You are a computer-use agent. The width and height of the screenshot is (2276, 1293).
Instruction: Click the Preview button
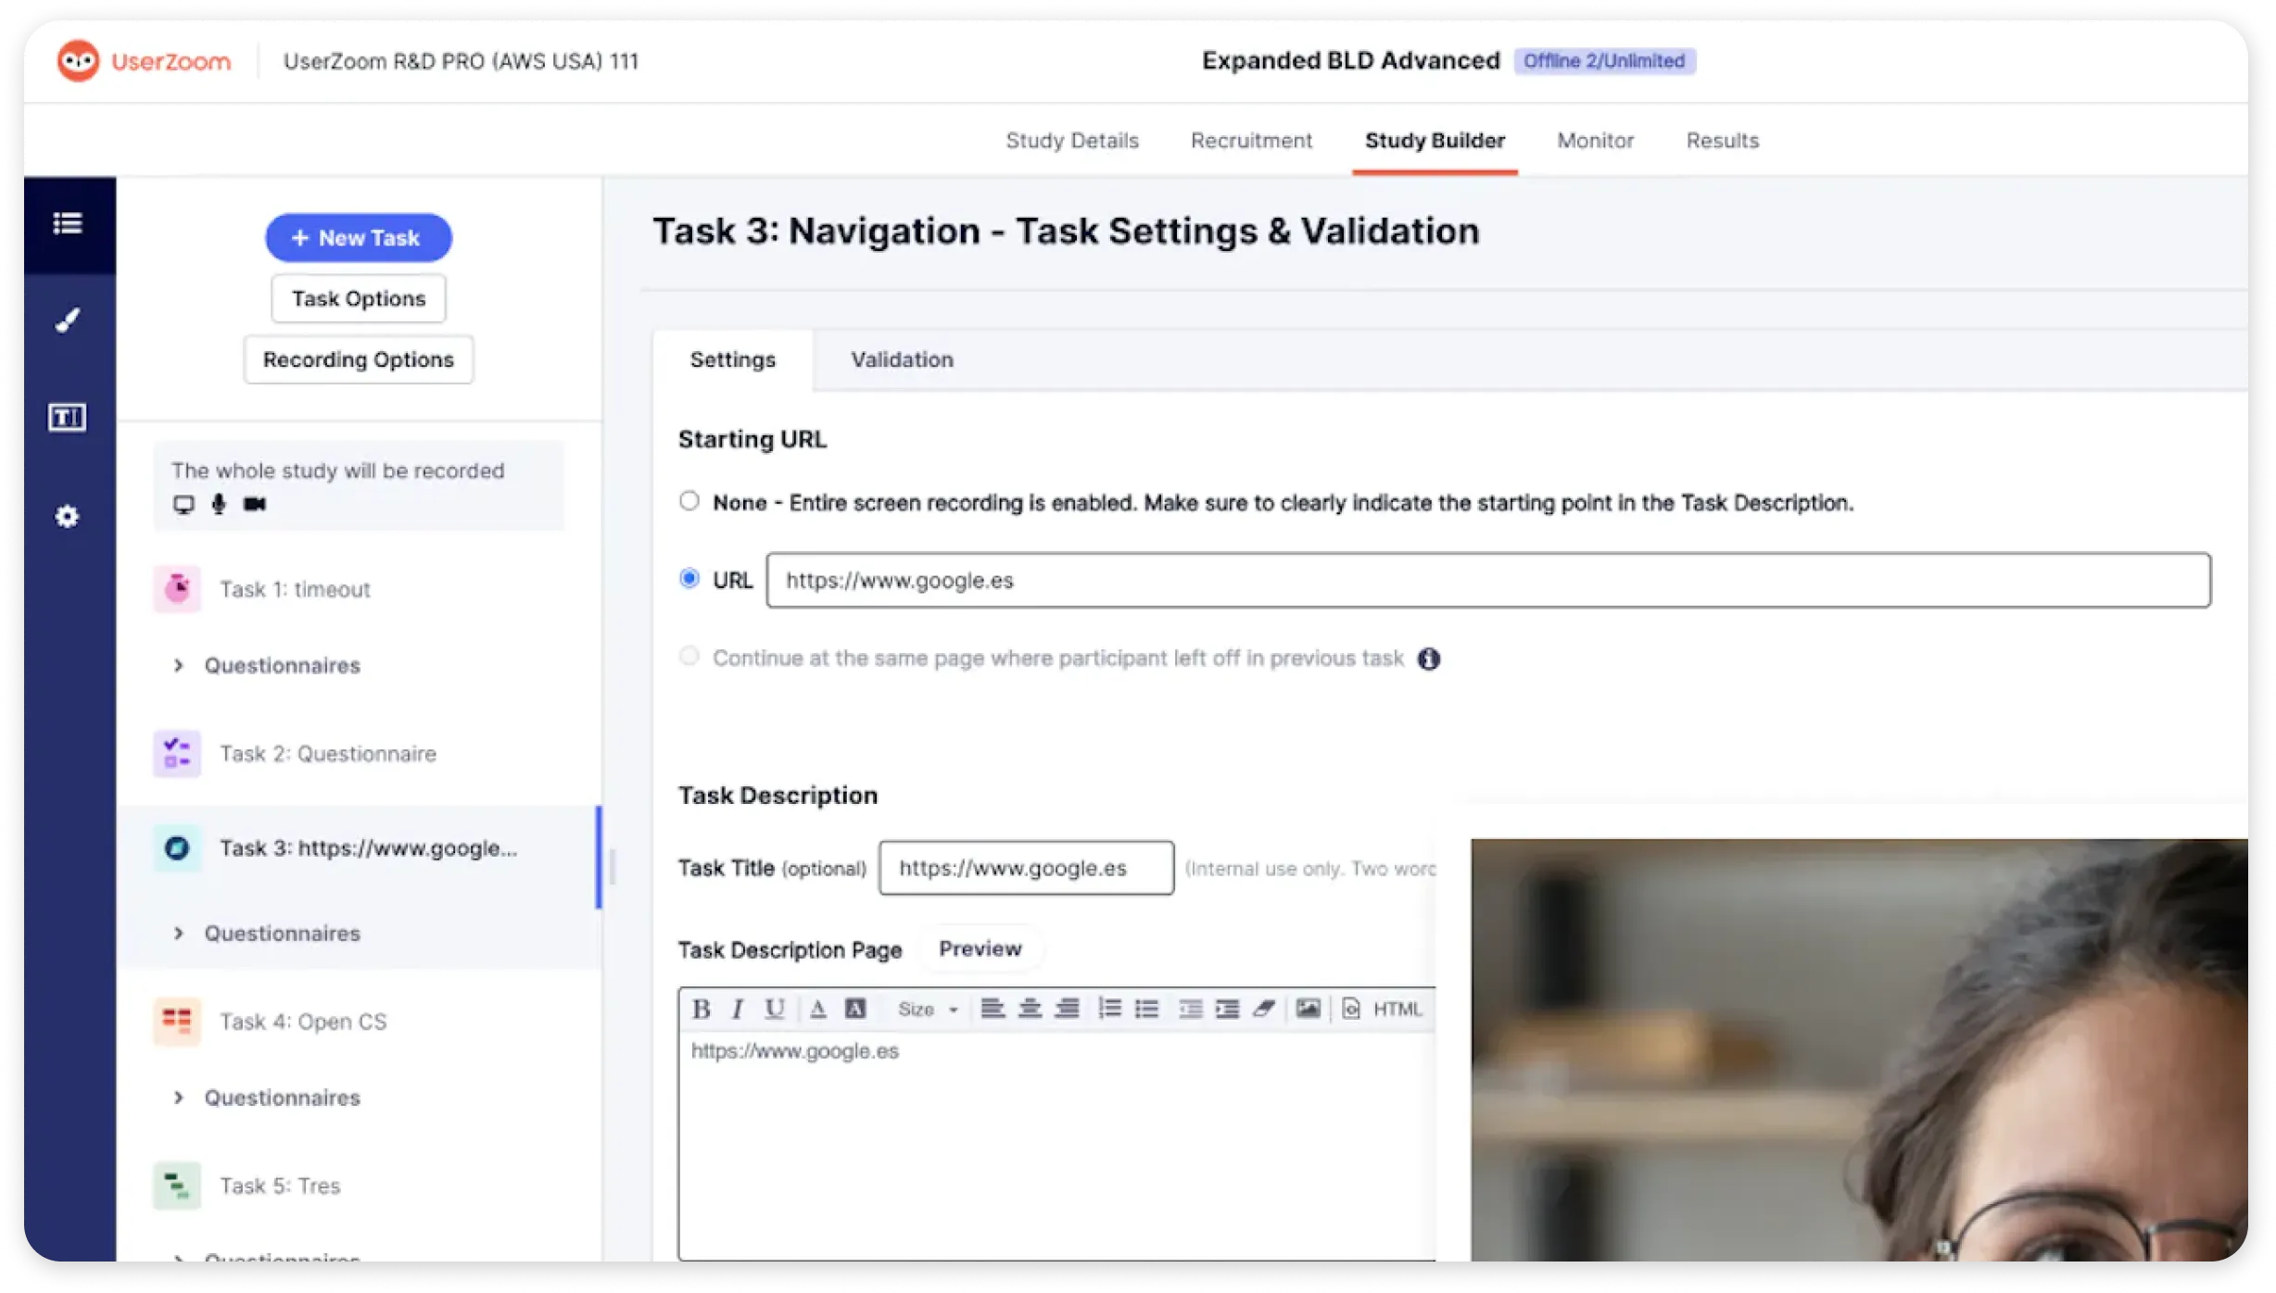click(980, 948)
